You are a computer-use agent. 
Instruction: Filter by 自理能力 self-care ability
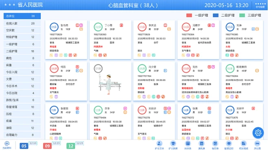[22, 135]
